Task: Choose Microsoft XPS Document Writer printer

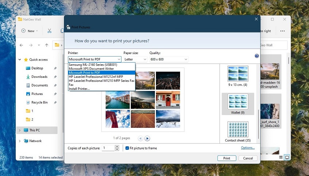Action: [x=102, y=69]
